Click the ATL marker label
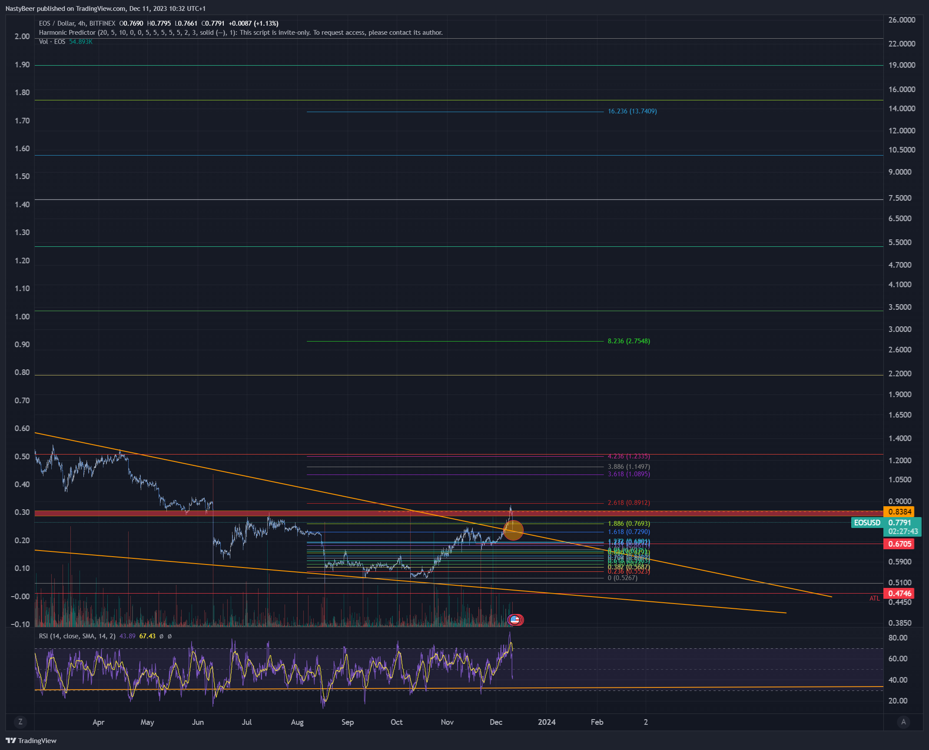Viewport: 929px width, 750px height. (874, 598)
